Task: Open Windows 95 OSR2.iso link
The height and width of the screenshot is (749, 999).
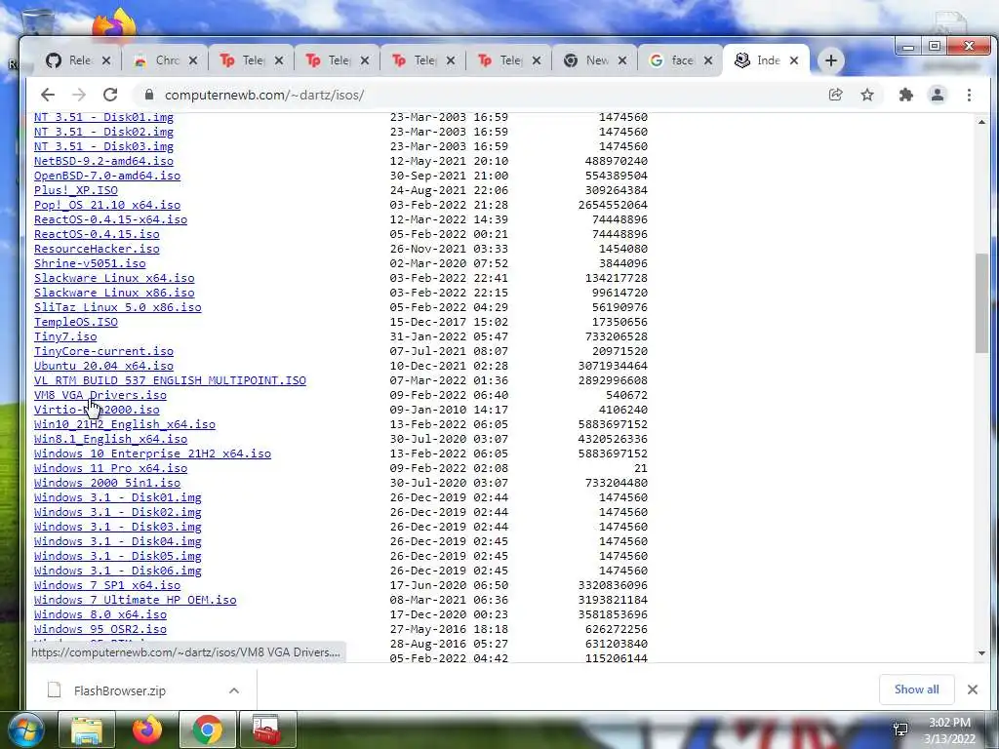Action: 100,629
